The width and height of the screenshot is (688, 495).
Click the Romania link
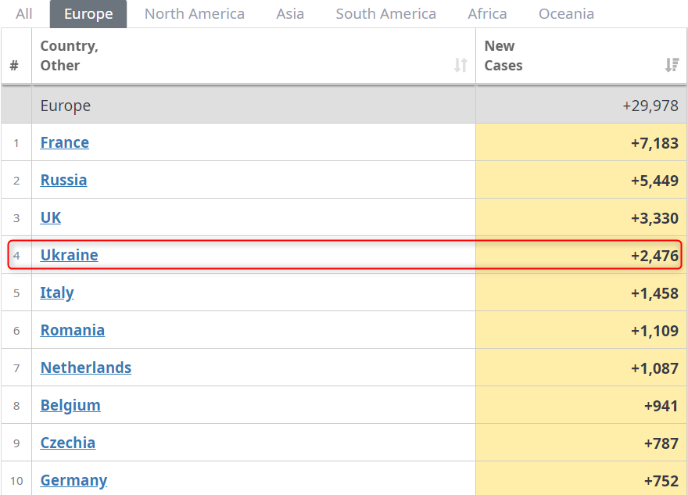pyautogui.click(x=73, y=330)
